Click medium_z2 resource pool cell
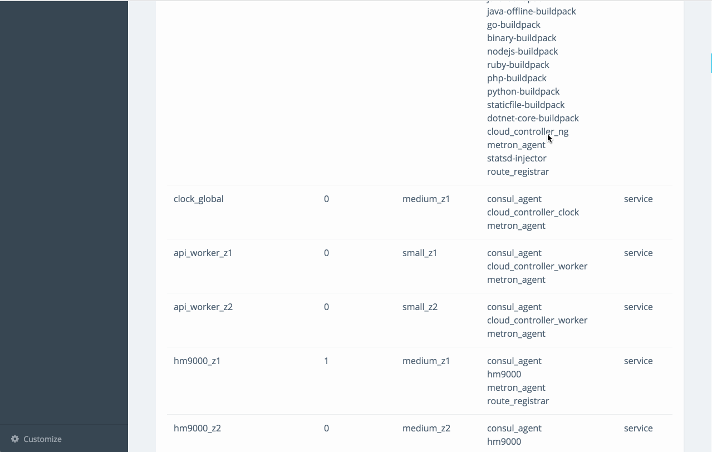The image size is (712, 452). (426, 429)
